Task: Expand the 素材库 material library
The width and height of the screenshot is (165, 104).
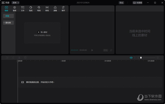Action: pyautogui.click(x=9, y=23)
